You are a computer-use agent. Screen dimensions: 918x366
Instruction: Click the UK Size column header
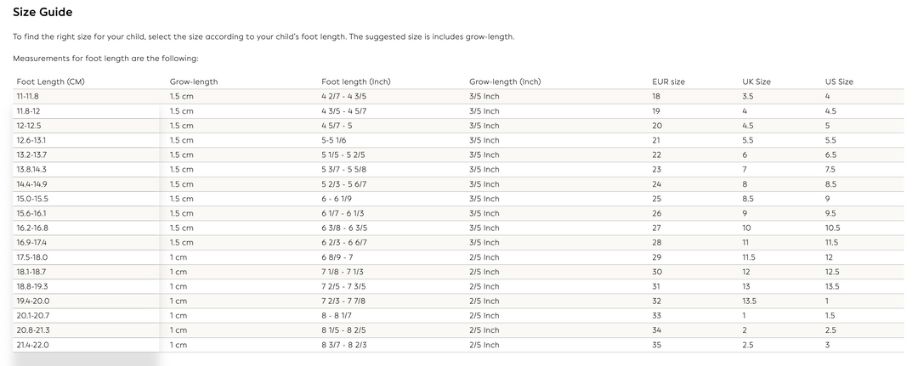click(756, 82)
